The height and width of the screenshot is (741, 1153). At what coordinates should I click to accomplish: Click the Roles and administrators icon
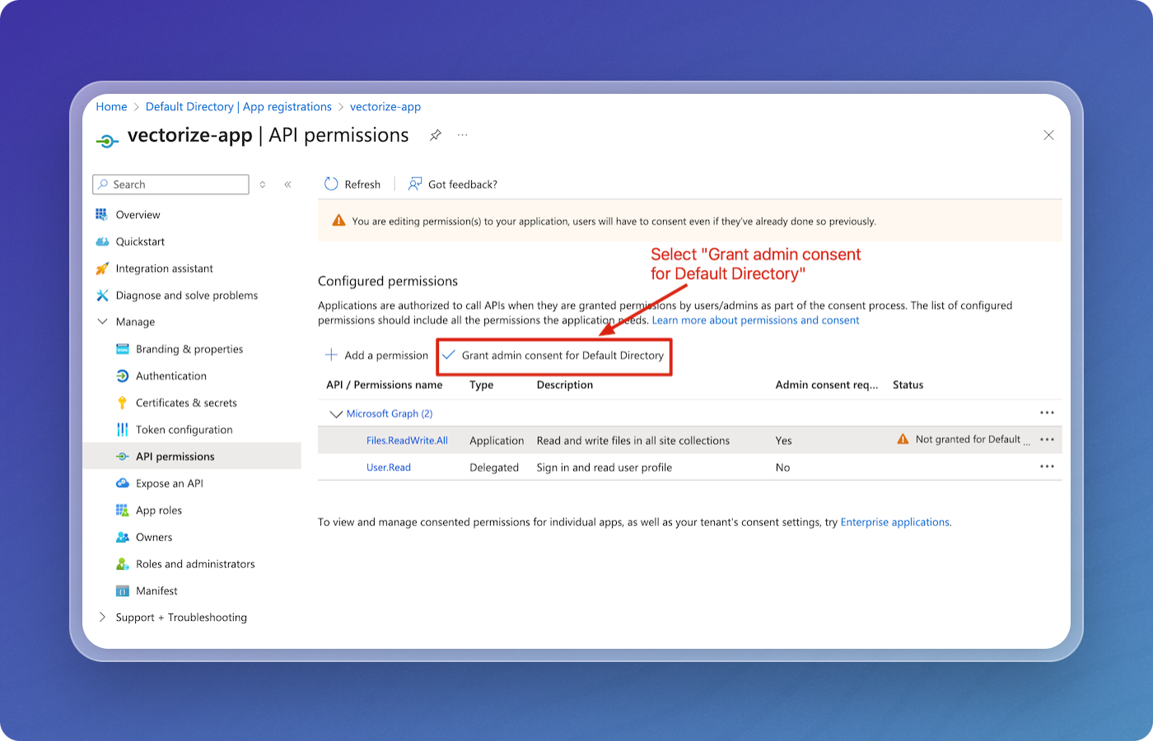(123, 564)
